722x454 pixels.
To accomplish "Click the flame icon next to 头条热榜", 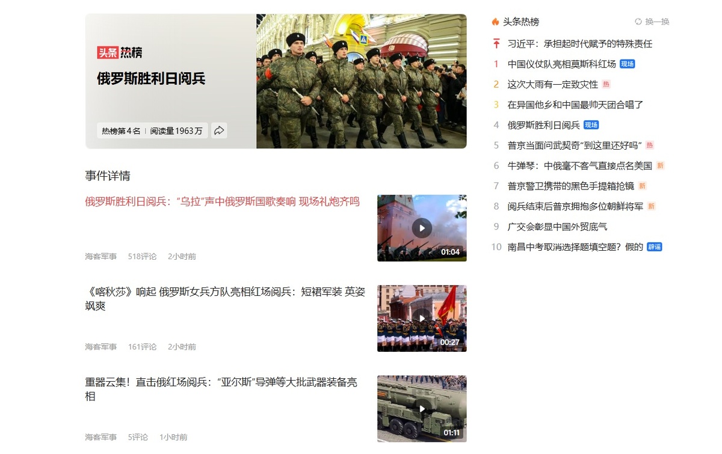I will click(x=495, y=22).
